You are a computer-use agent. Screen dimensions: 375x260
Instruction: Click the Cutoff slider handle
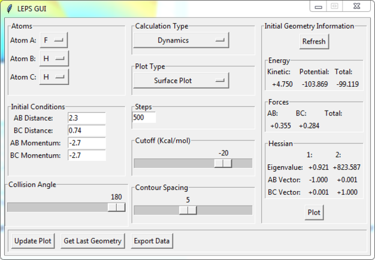pos(223,163)
